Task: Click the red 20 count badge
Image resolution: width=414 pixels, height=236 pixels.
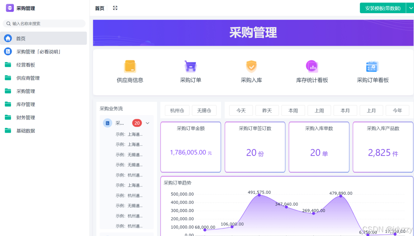Action: 137,123
